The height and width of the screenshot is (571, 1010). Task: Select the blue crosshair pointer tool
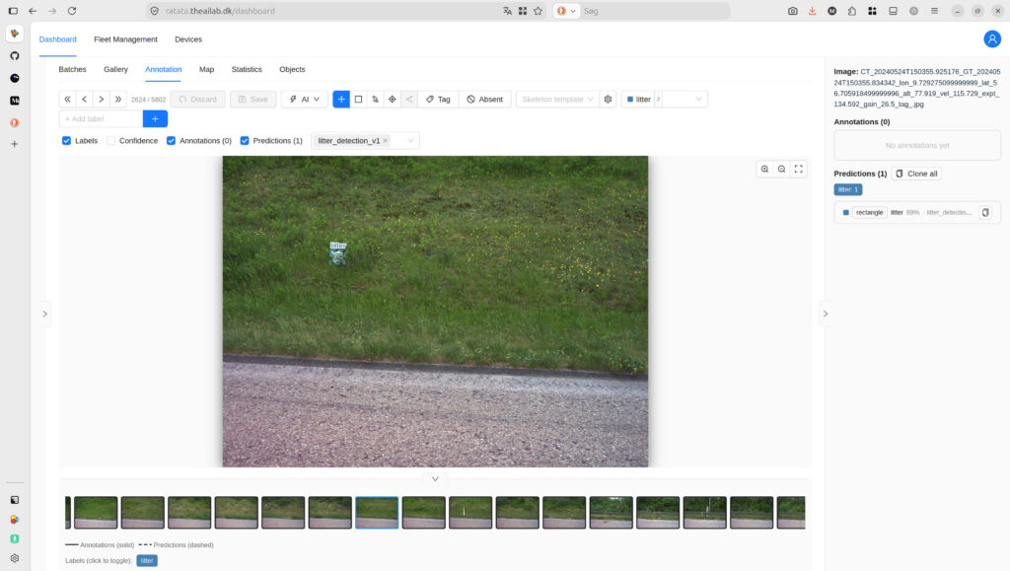coord(341,100)
